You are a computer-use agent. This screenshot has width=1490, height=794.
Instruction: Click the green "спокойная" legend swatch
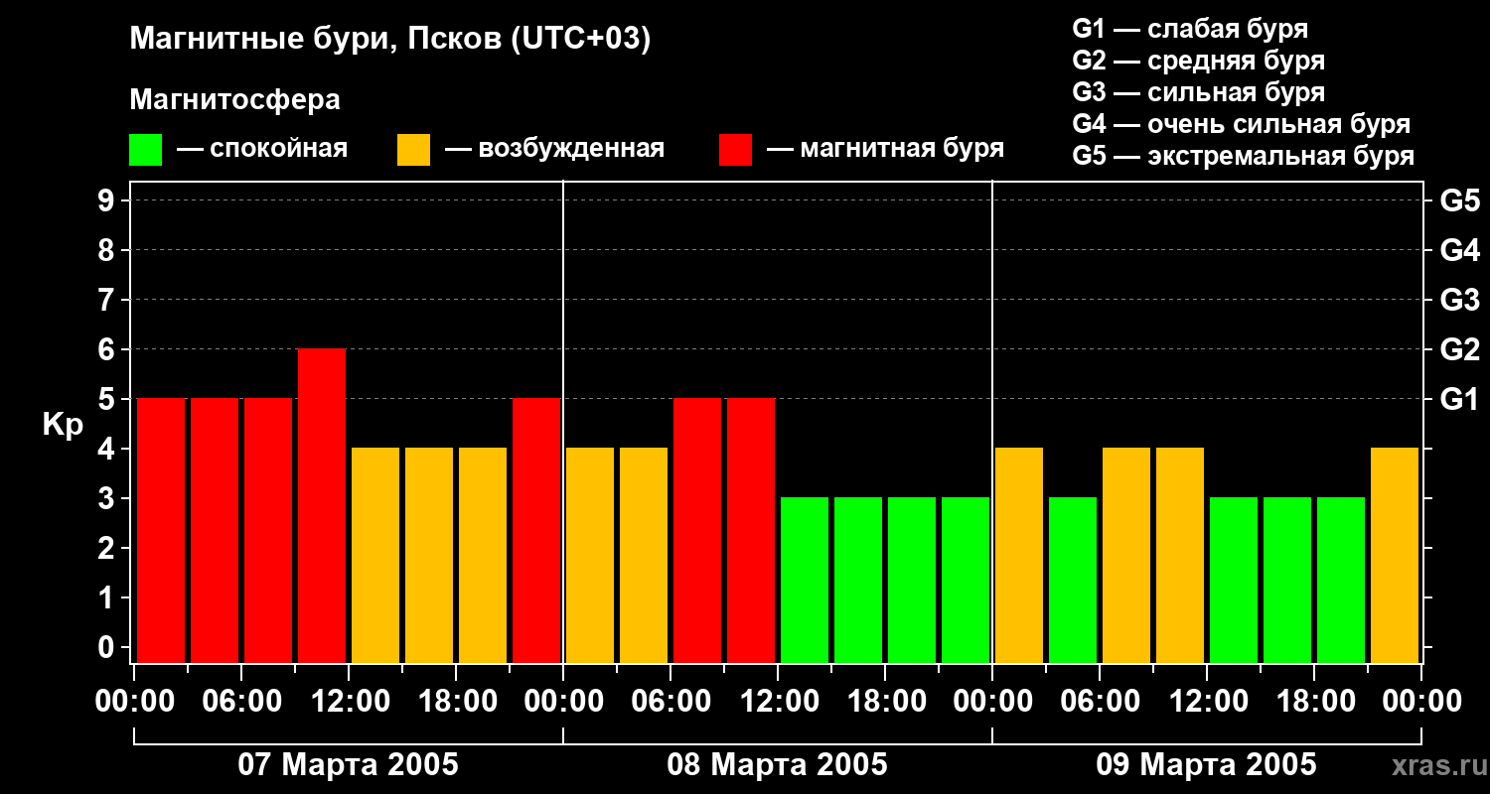(145, 149)
